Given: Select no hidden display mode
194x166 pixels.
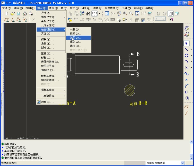Looking at the screenshot, I should click(x=171, y=14).
